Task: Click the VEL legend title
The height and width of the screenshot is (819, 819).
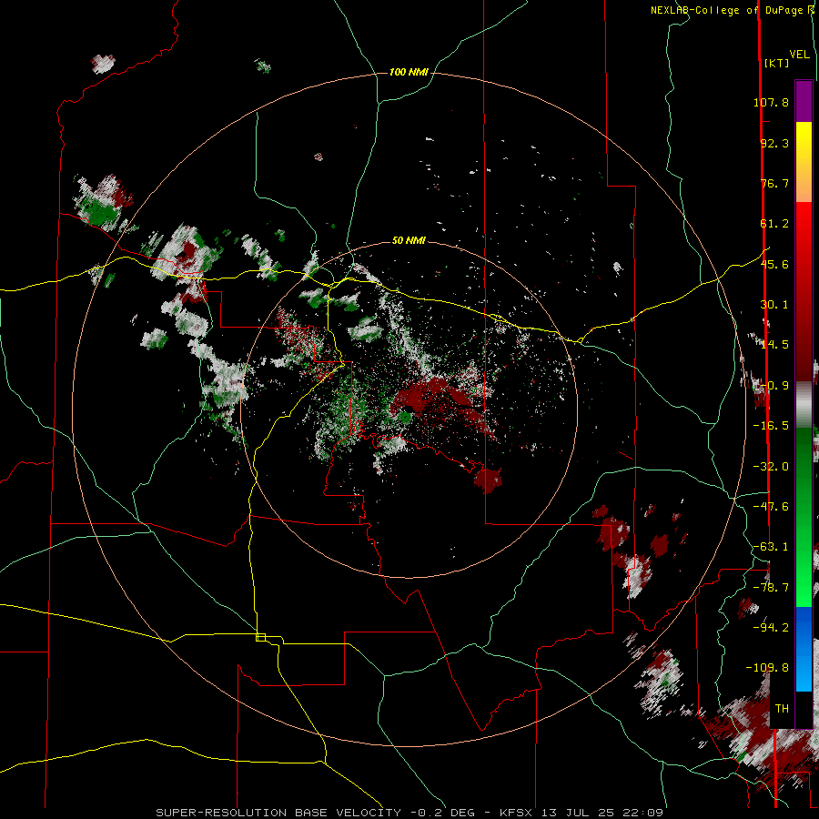Action: (x=799, y=55)
